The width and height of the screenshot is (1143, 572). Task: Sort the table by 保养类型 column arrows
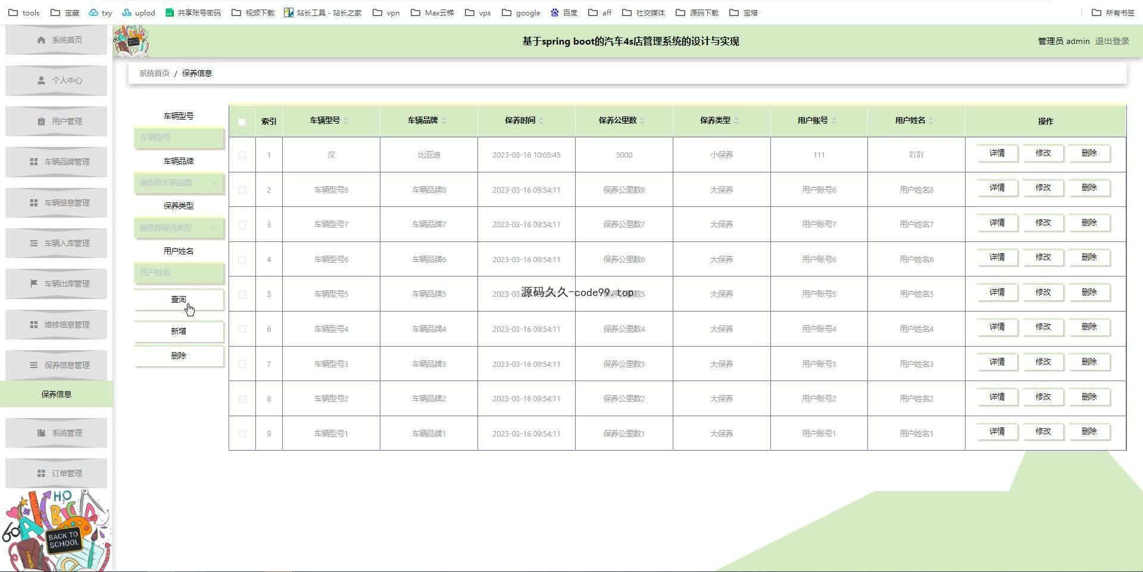[736, 121]
